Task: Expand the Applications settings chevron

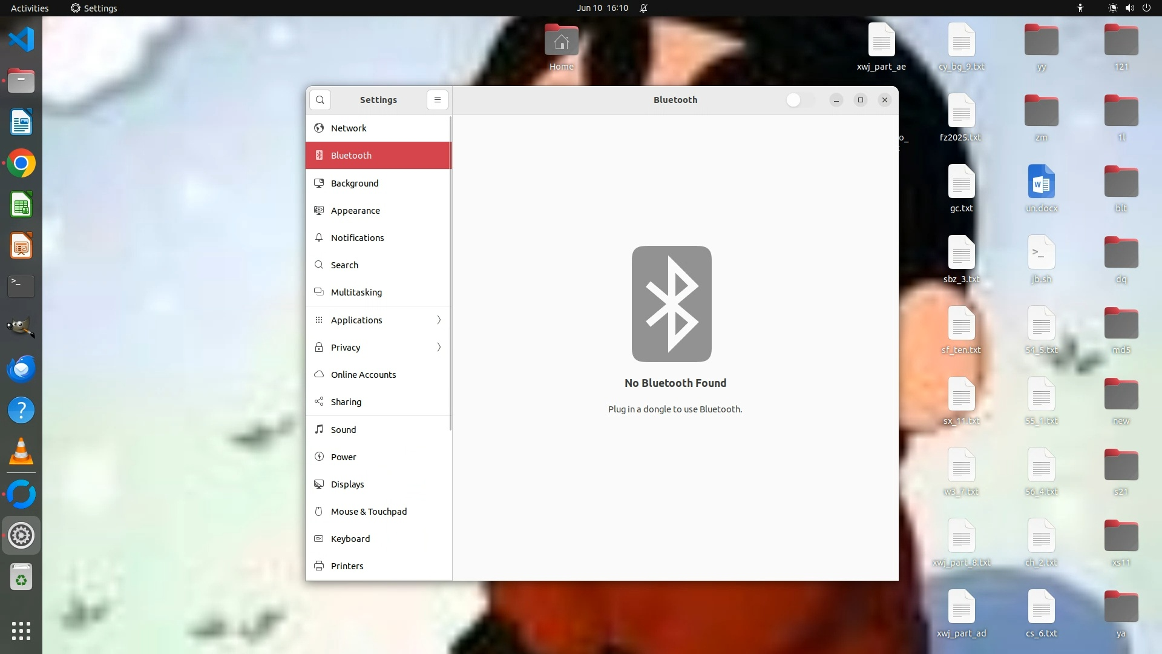Action: (x=439, y=320)
